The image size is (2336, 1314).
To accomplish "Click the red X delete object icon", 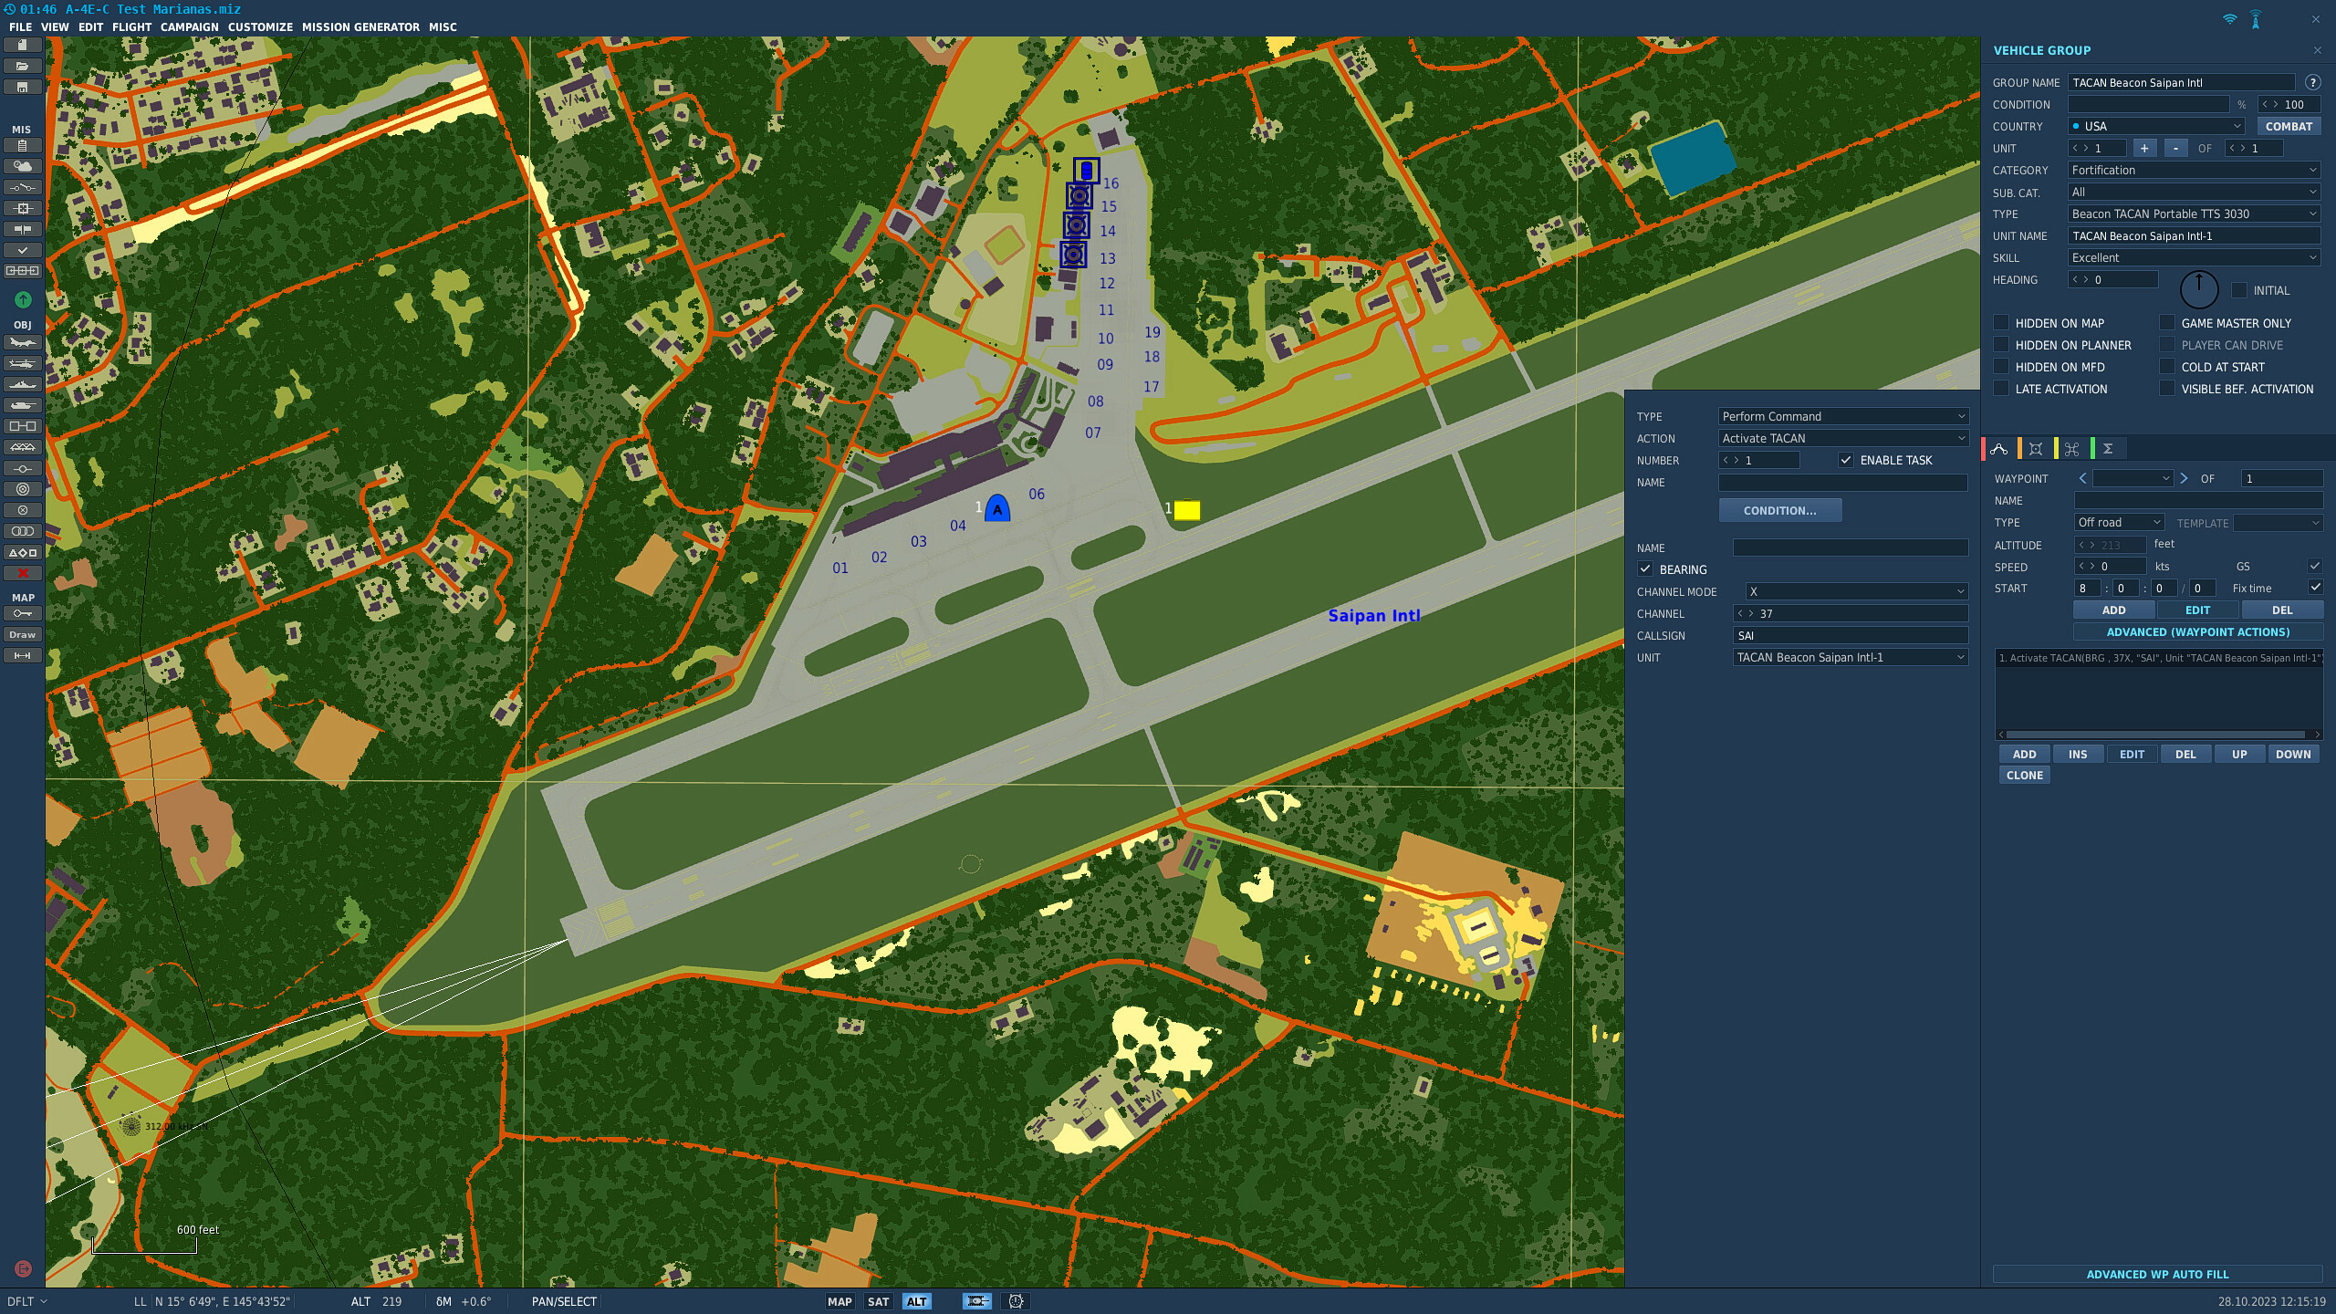I will click(x=23, y=573).
